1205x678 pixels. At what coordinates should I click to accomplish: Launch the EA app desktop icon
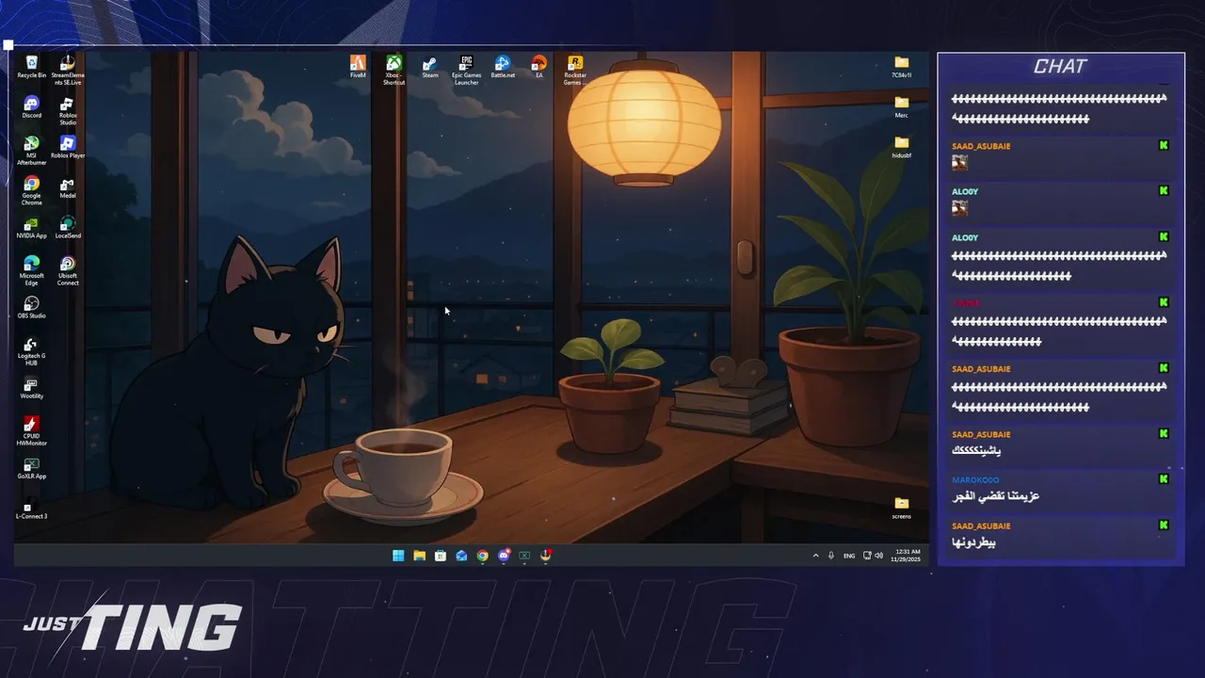click(538, 67)
